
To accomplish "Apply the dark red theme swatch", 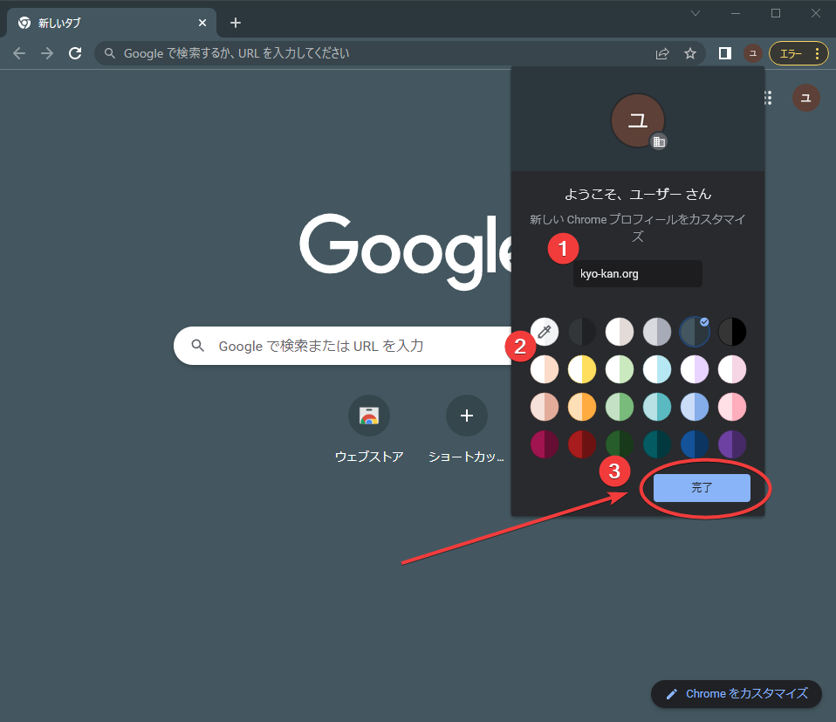I will [x=582, y=444].
